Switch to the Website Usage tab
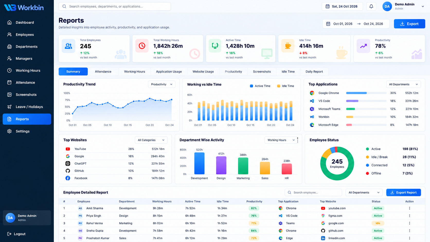430x242 pixels. click(203, 71)
